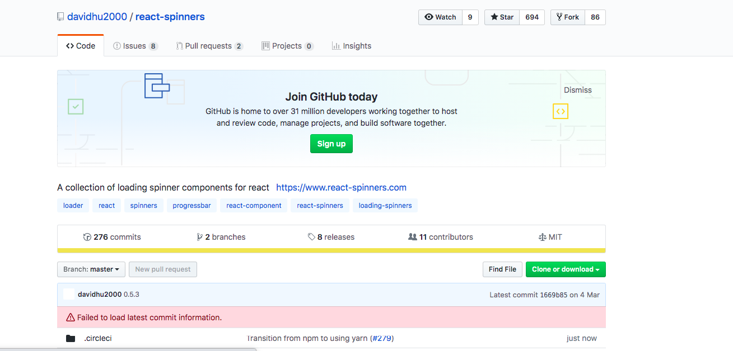Click 'Failed to load latest commit information.' text

click(x=150, y=317)
